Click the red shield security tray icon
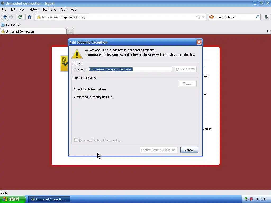This screenshot has height=203, width=271. point(251,199)
